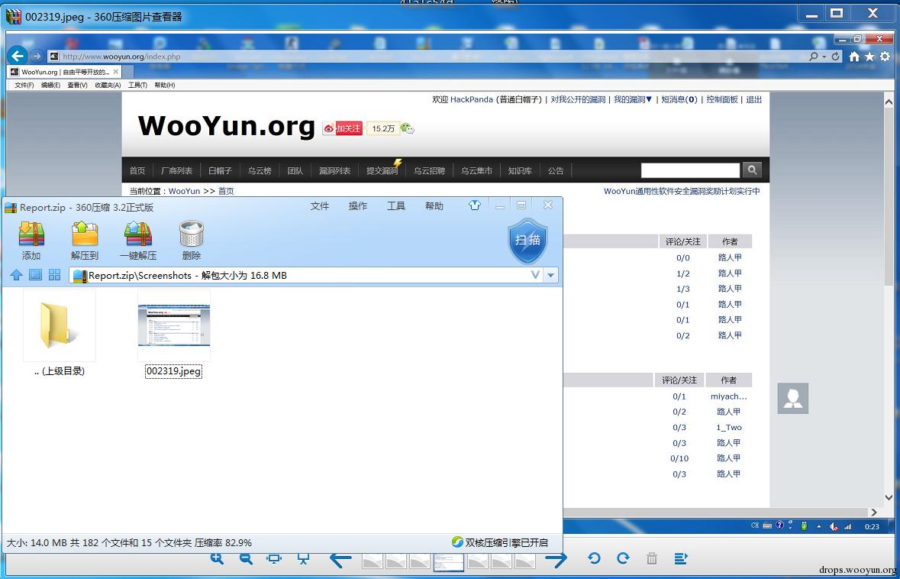Click the 控制面板 link at page top

[722, 99]
